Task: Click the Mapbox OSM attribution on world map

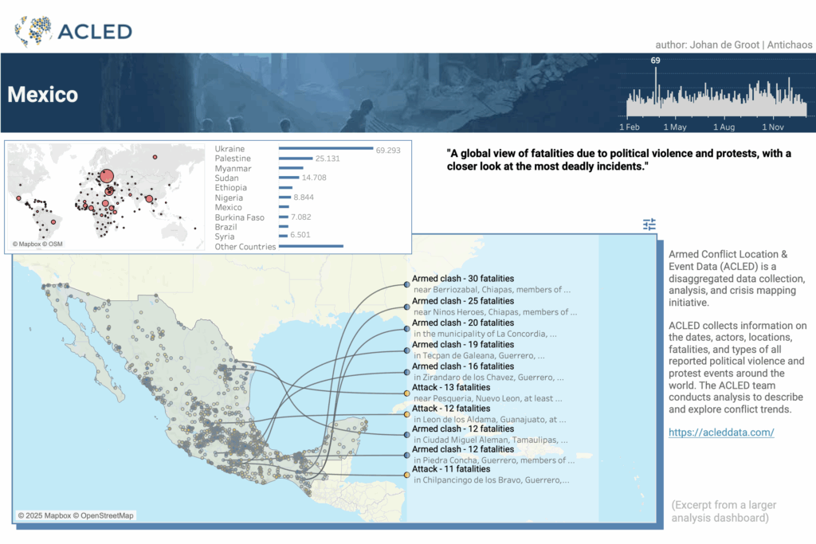Action: point(37,244)
